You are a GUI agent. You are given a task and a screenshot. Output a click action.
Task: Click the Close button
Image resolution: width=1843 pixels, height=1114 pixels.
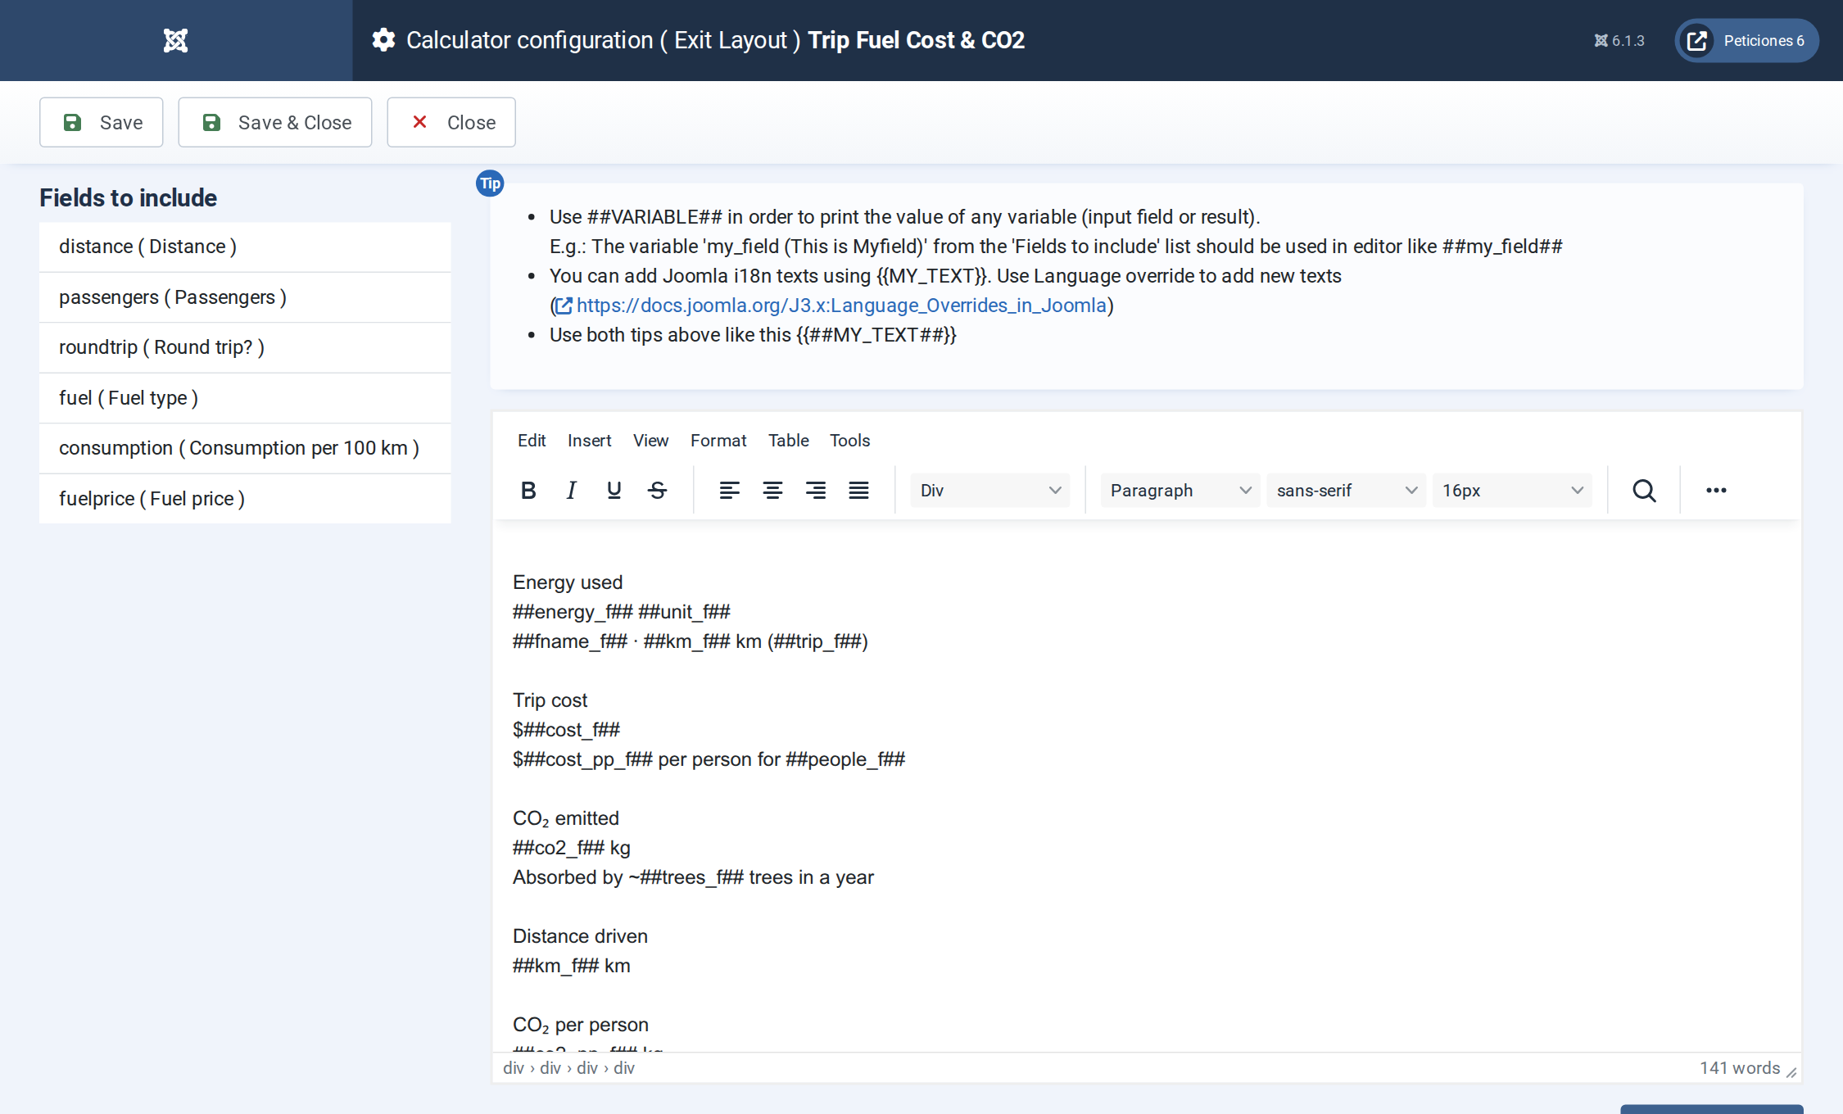[451, 122]
